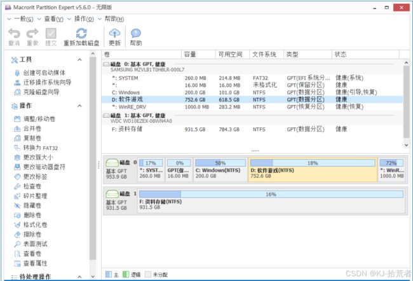Click the volume list scroll-up arrow
Viewport: 413px width, 281px height.
pyautogui.click(x=406, y=63)
